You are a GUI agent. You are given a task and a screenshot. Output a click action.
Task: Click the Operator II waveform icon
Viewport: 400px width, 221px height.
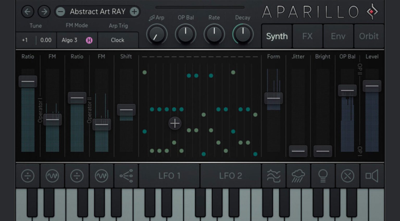(102, 176)
